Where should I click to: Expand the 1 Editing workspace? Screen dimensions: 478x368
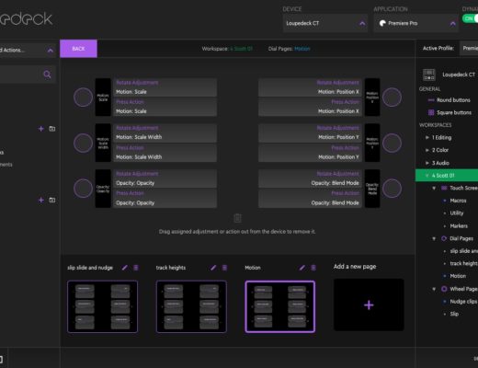coord(427,137)
